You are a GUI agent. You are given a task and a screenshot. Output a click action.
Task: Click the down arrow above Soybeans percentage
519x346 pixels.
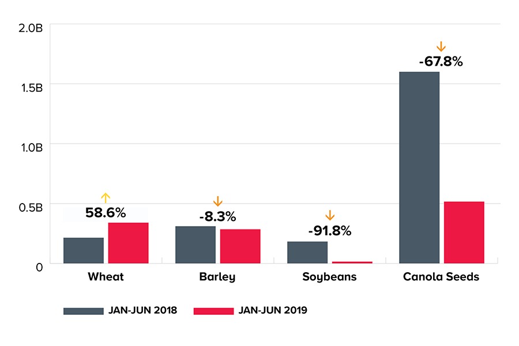click(x=330, y=216)
